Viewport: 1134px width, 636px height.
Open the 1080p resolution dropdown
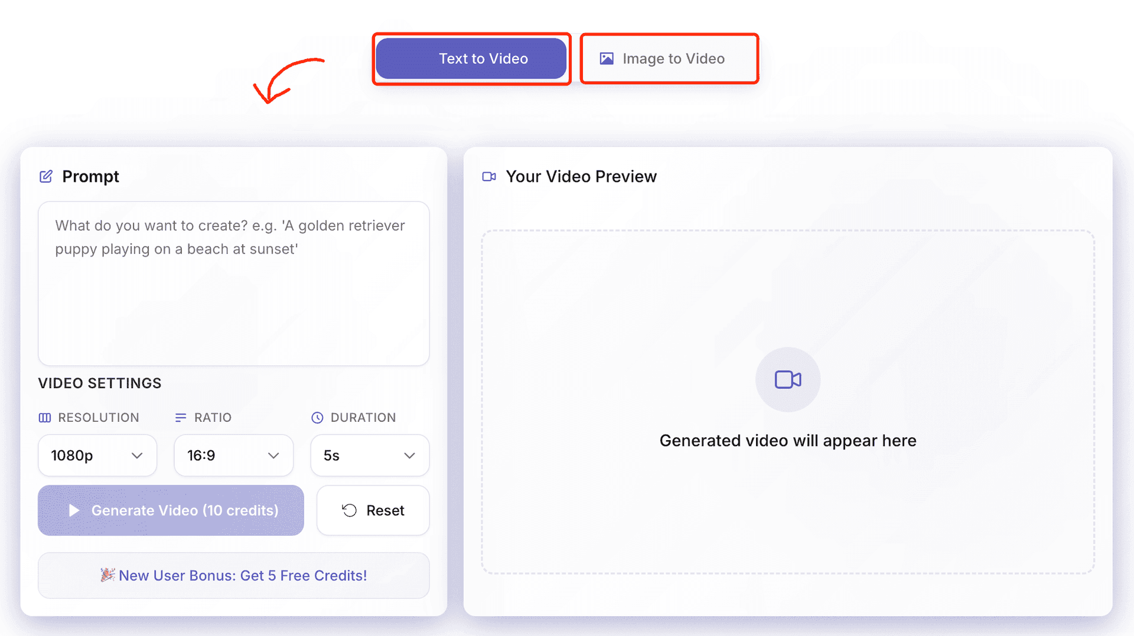97,455
